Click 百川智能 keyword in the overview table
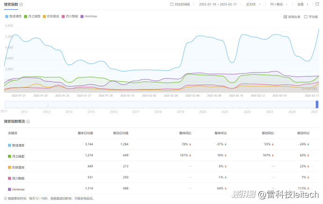 point(18,178)
